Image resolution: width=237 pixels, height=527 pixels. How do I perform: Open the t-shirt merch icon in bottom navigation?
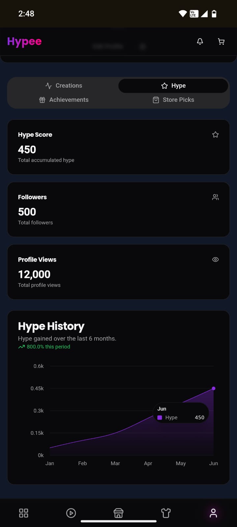[166, 513]
